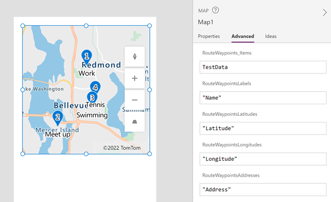Click the map compass reset button
Image resolution: width=331 pixels, height=202 pixels.
click(x=135, y=57)
